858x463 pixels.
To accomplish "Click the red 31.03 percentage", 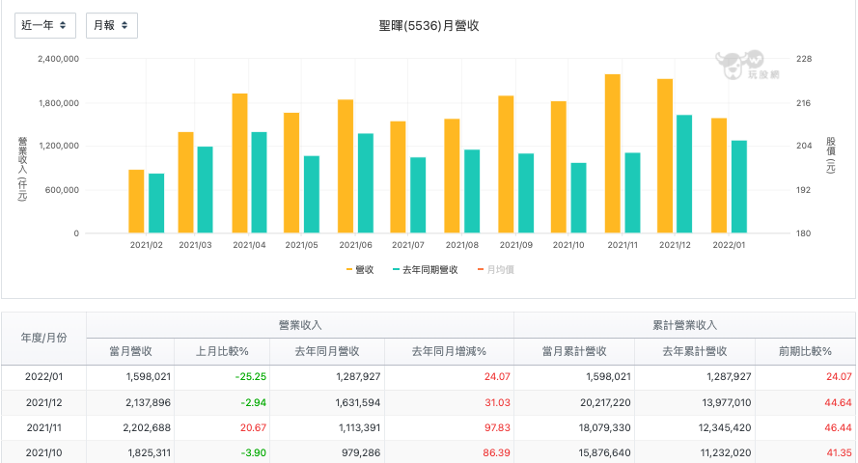I will click(x=497, y=402).
